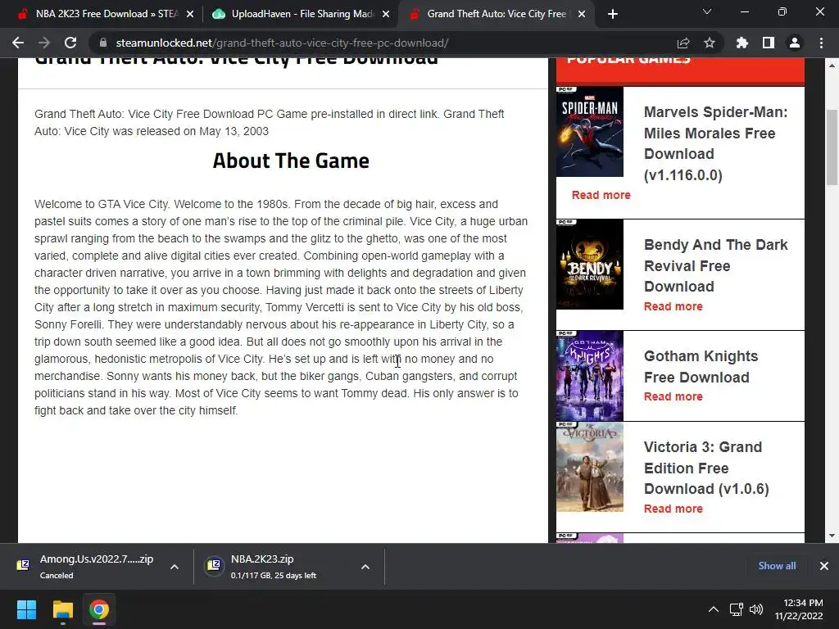Show hidden system tray icons
Image resolution: width=839 pixels, height=629 pixels.
click(714, 609)
